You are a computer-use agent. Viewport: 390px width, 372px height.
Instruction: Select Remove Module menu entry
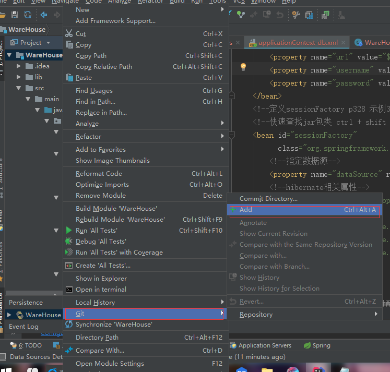click(146, 195)
